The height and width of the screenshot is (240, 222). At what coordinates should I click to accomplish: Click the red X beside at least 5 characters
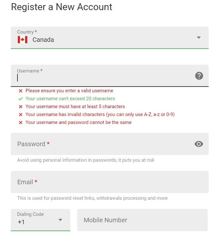(21, 107)
